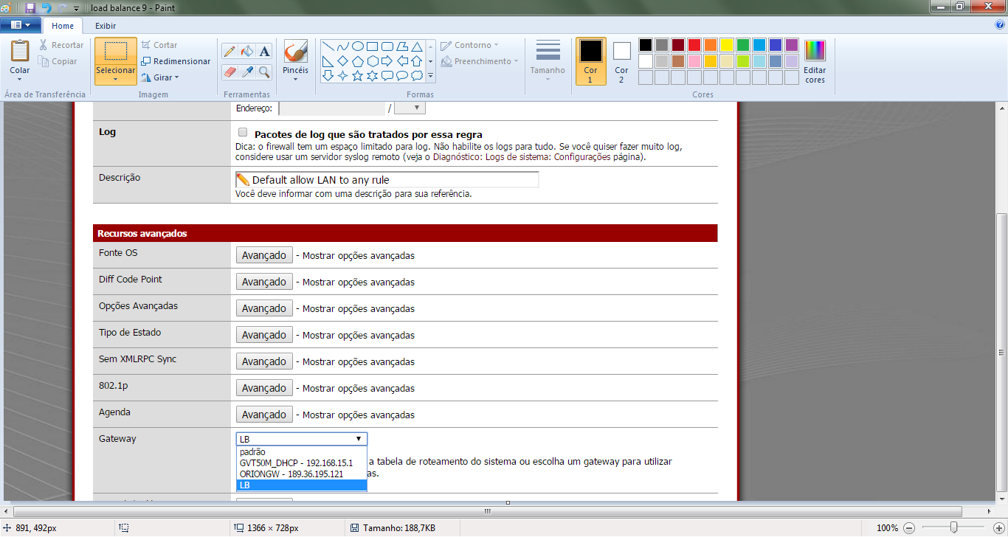This screenshot has width=1008, height=537.
Task: Tick the 'Pacotes de log' checkbox
Action: [x=243, y=133]
